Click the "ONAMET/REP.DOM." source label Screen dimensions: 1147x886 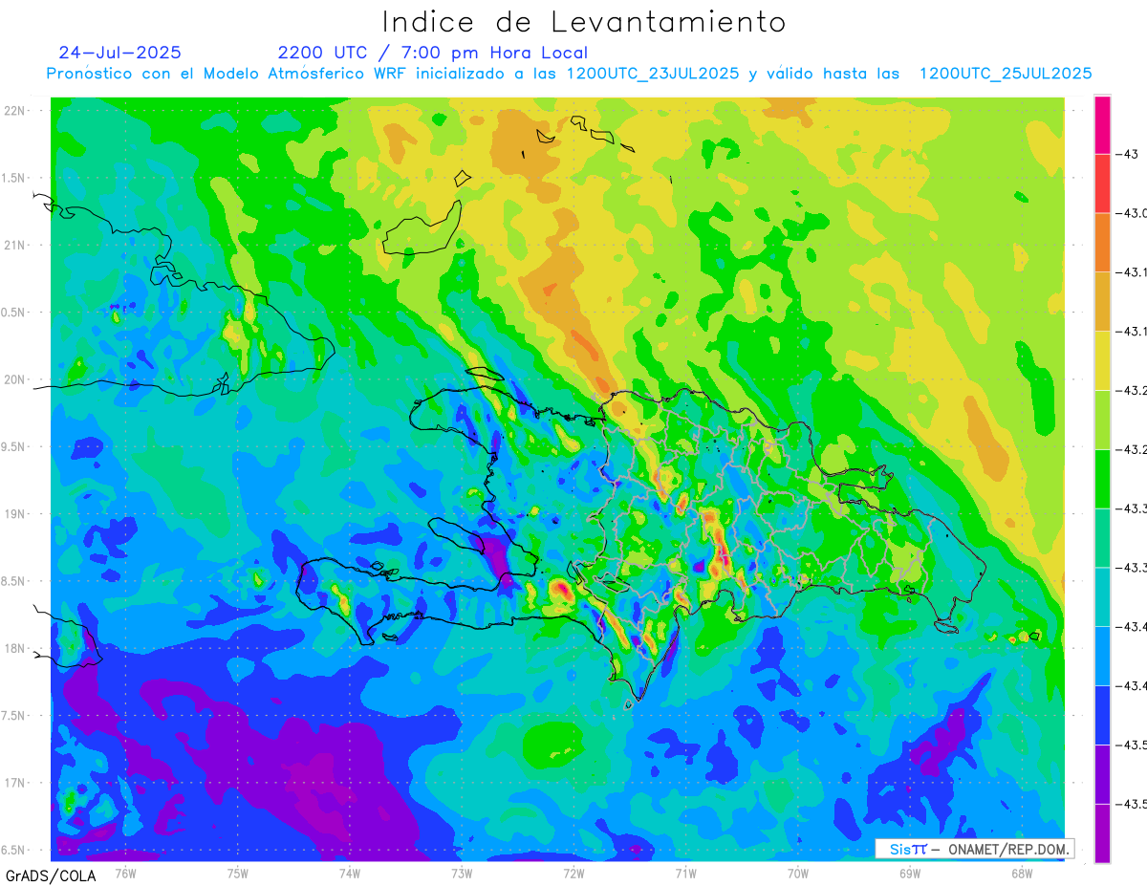tap(1006, 849)
